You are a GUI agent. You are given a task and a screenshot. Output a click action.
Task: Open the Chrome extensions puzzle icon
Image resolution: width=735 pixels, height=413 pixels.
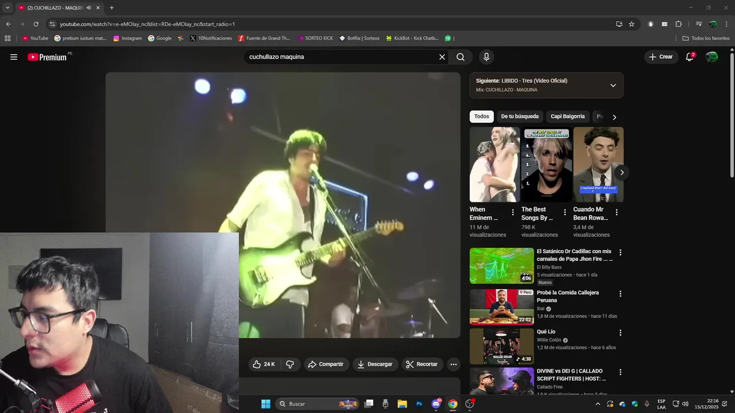[x=678, y=24]
